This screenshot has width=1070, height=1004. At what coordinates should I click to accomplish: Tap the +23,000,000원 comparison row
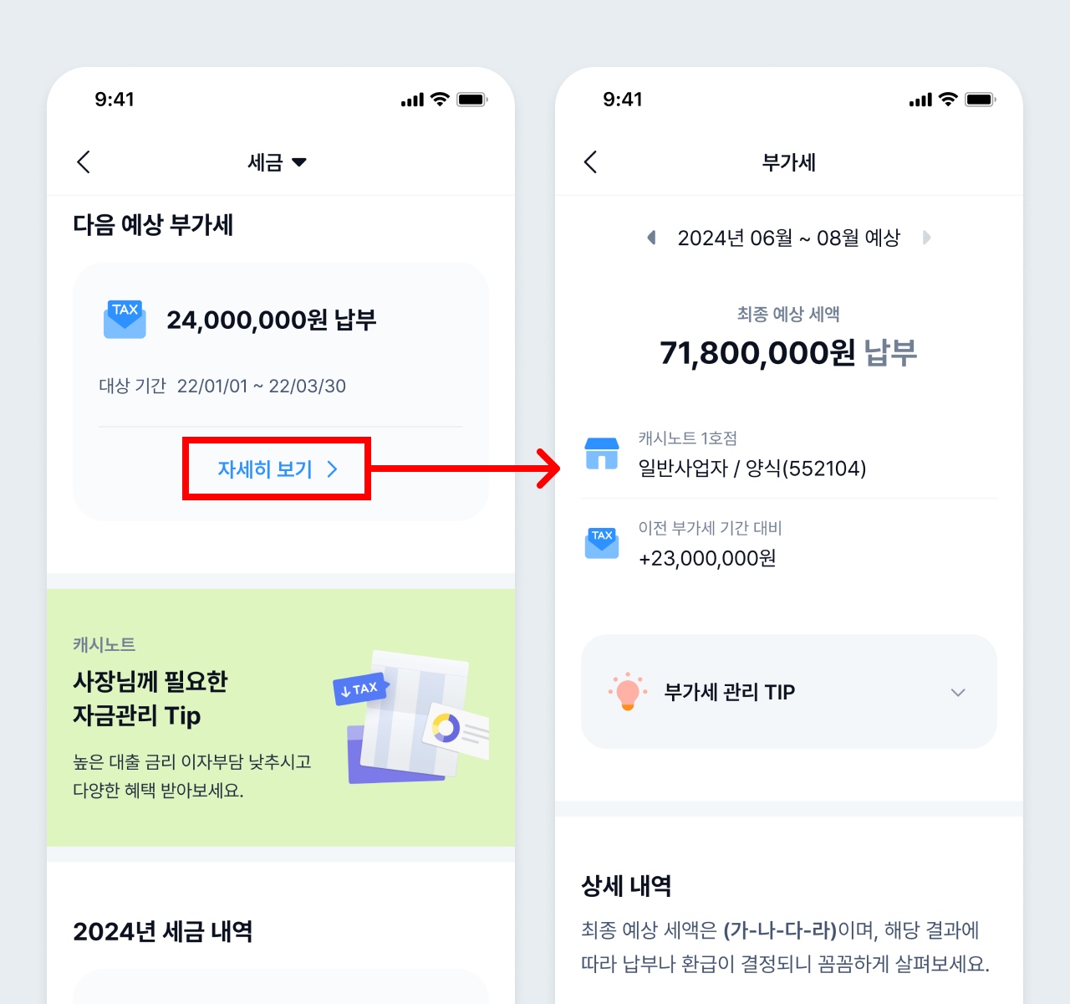[x=789, y=543]
